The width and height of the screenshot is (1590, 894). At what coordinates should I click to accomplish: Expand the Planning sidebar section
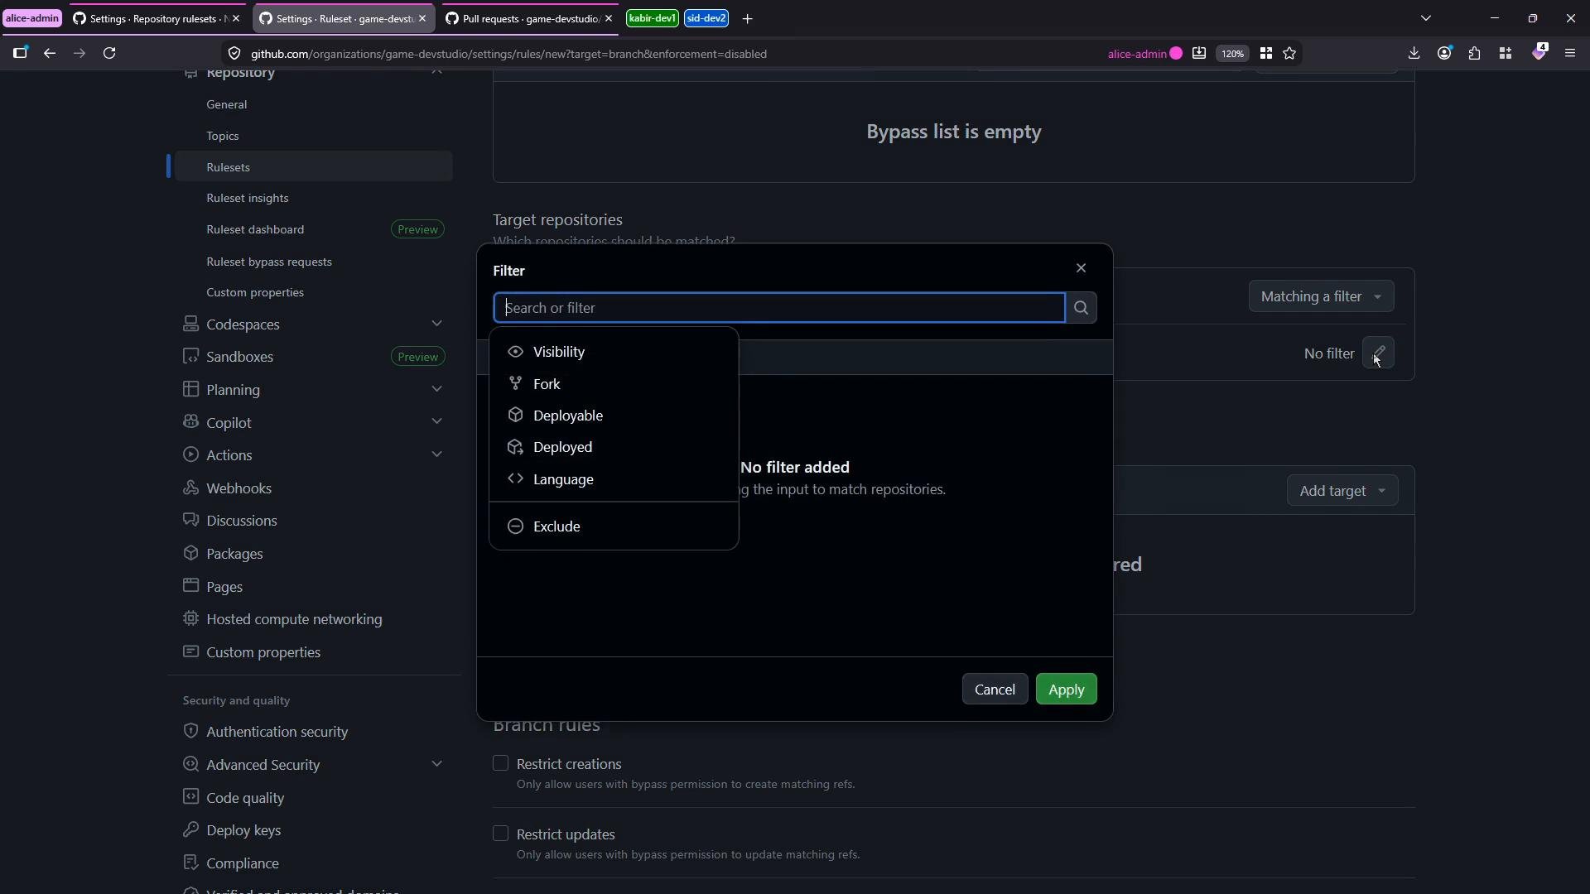[x=436, y=390]
